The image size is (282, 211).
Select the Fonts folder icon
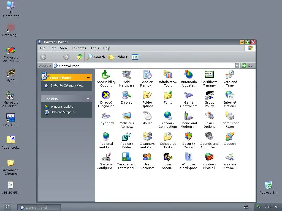pyautogui.click(x=168, y=98)
